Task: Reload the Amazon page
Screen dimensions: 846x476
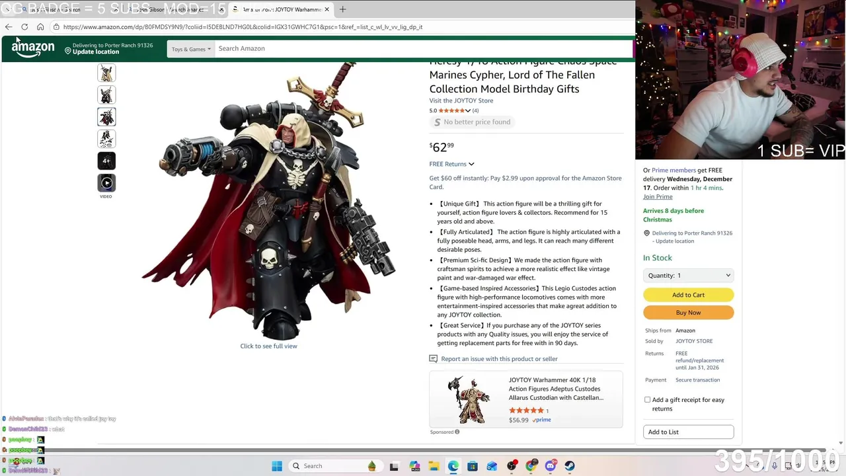Action: [x=24, y=27]
